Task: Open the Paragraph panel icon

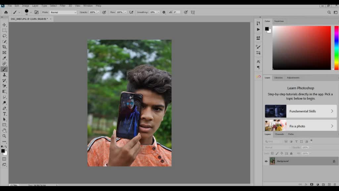Action: coord(258,68)
